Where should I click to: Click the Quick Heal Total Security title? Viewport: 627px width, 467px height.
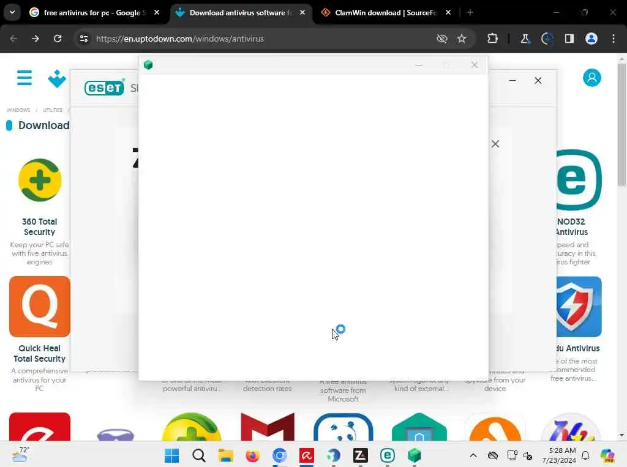click(40, 353)
